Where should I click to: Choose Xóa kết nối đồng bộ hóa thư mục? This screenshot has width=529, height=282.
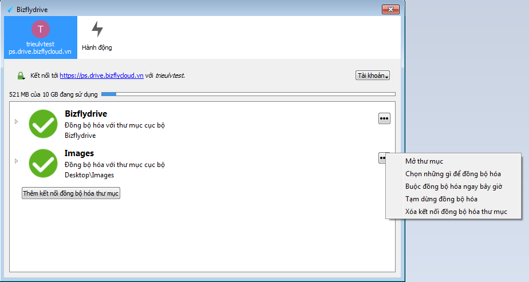tap(453, 212)
